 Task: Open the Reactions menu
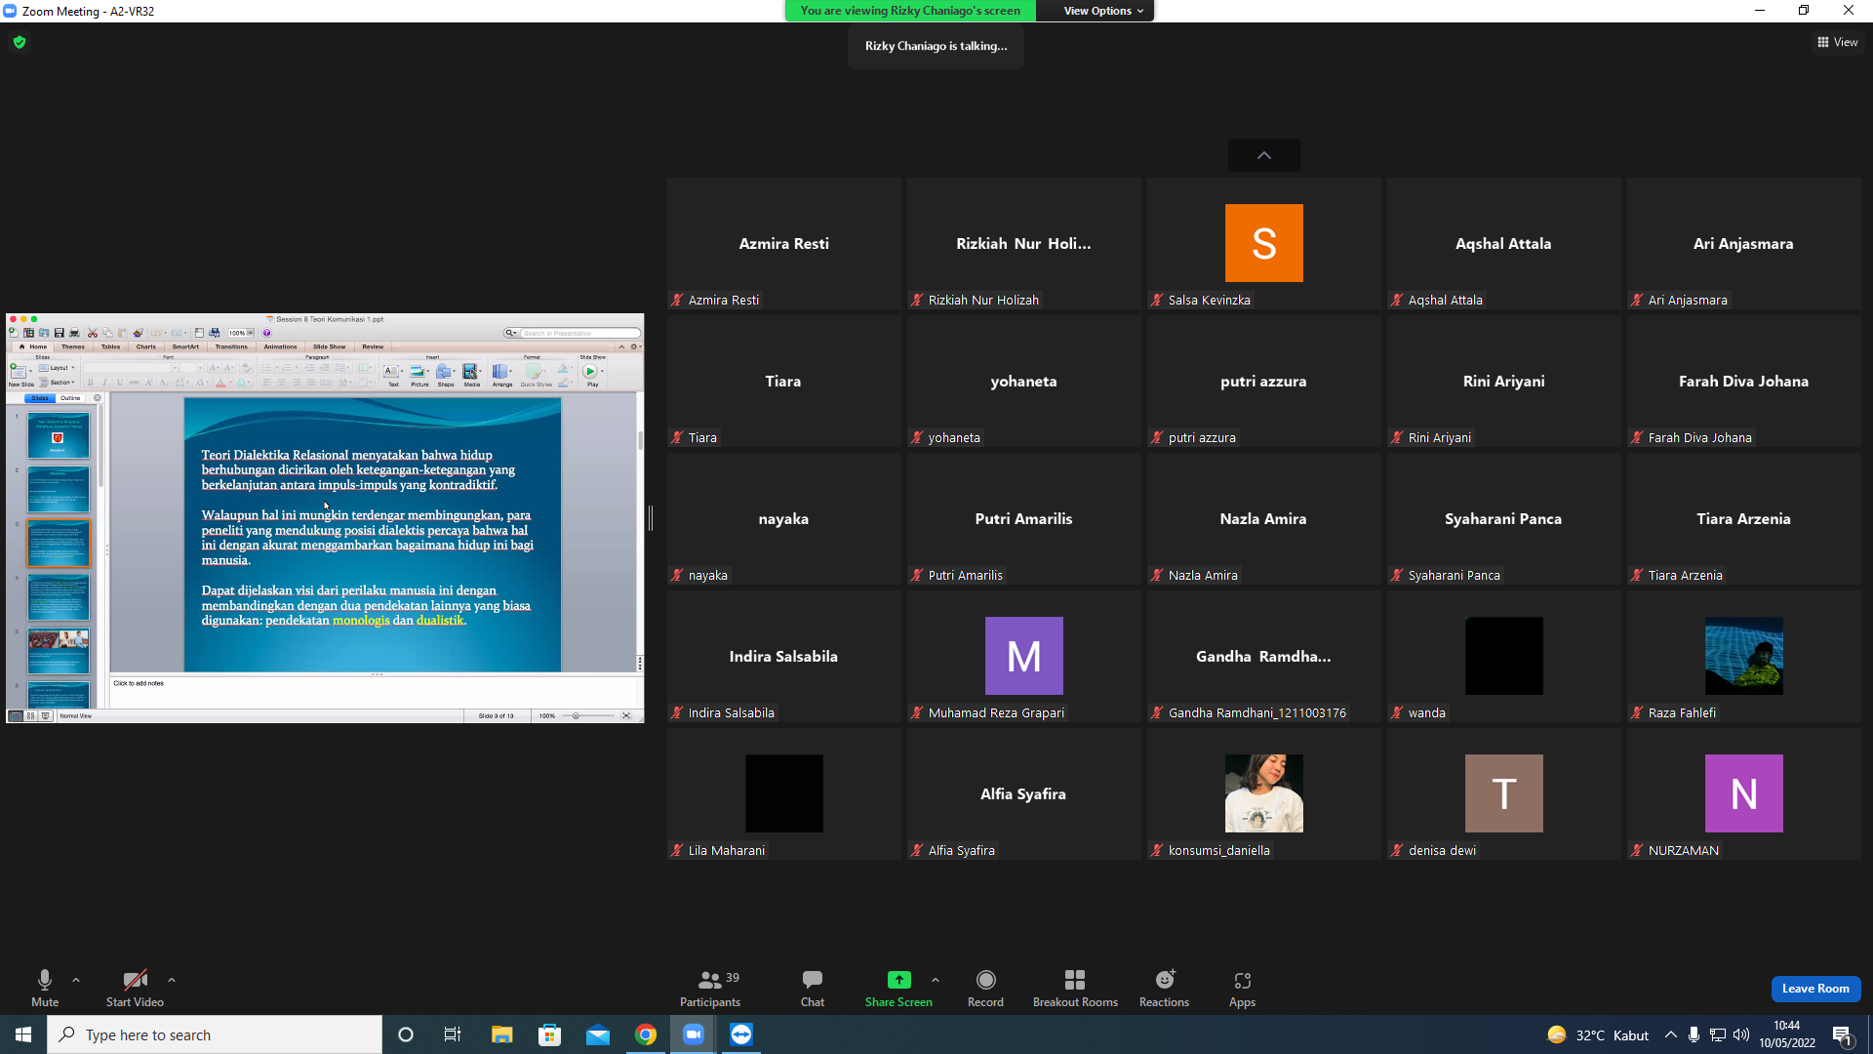click(x=1164, y=989)
